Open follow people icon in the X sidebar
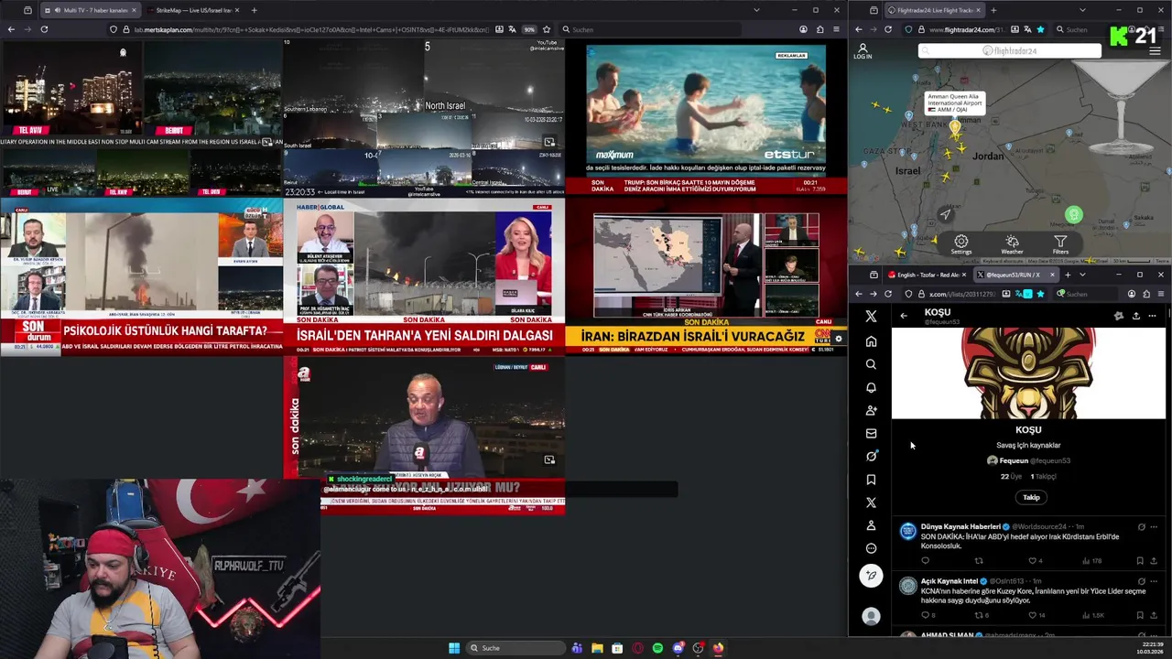 (871, 410)
